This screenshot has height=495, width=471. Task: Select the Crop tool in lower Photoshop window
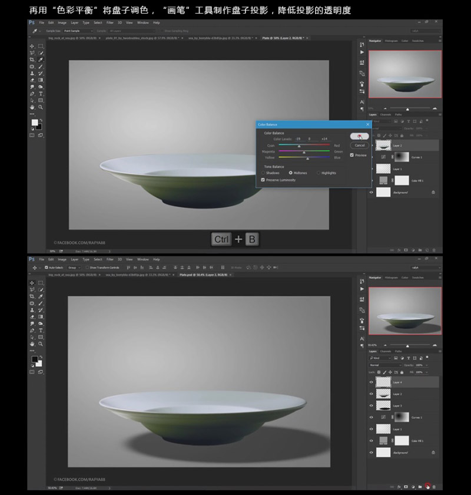(32, 296)
